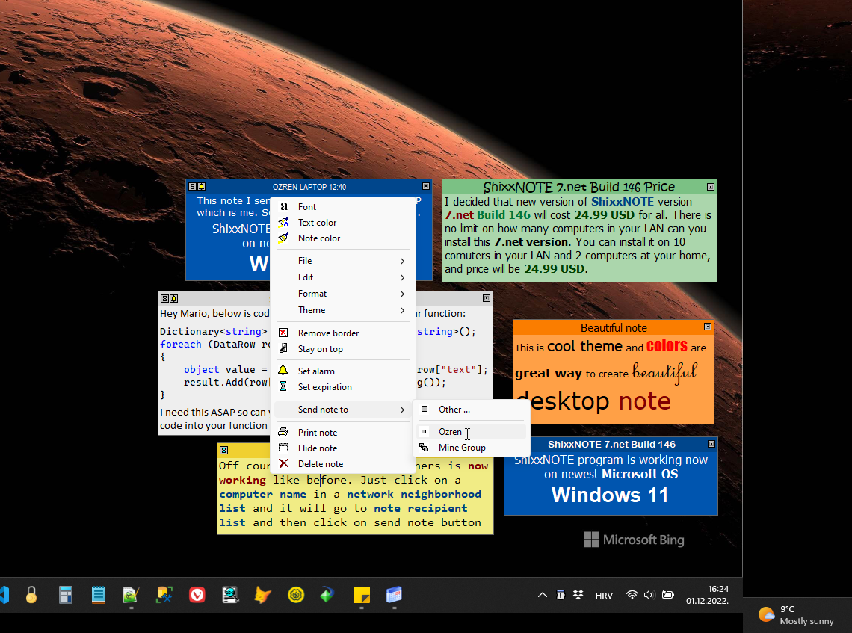852x633 pixels.
Task: Click the menu icon on Hey Mario note
Action: tap(164, 298)
